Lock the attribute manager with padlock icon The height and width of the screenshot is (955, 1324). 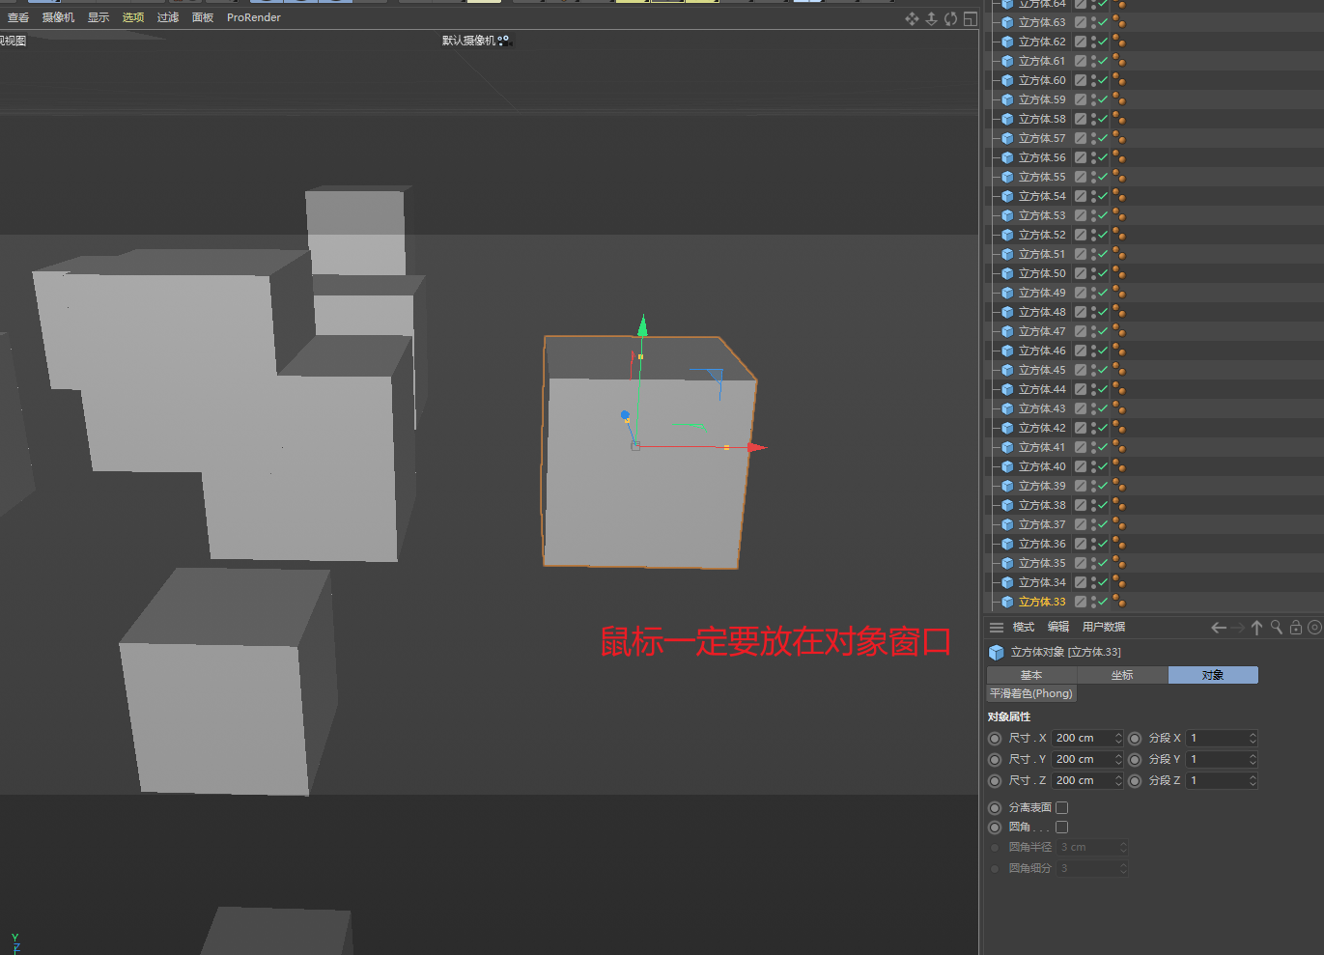pyautogui.click(x=1295, y=628)
